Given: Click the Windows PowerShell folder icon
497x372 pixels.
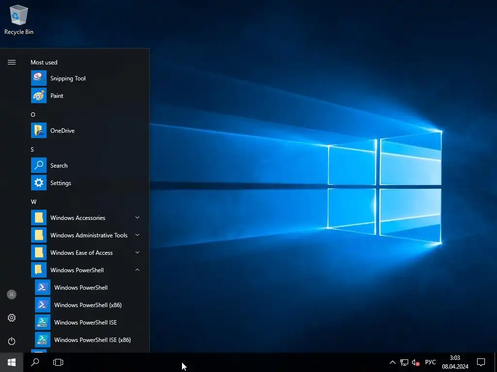Looking at the screenshot, I should point(39,270).
